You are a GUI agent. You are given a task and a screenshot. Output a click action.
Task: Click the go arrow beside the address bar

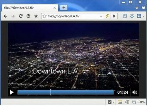(114, 16)
